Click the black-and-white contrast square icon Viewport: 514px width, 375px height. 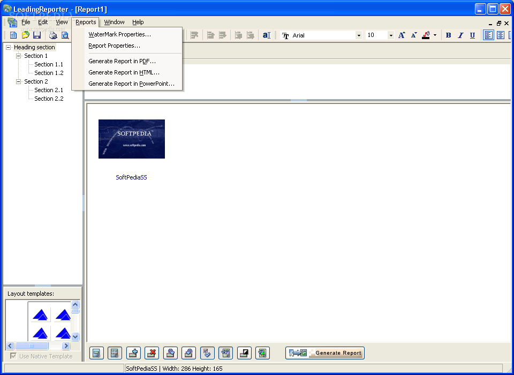(x=244, y=353)
